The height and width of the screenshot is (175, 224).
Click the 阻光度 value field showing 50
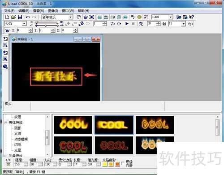[92, 164]
